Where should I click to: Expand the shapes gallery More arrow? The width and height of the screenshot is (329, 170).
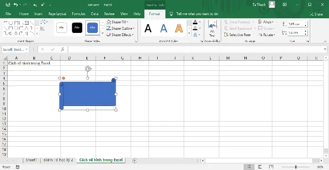click(x=37, y=33)
